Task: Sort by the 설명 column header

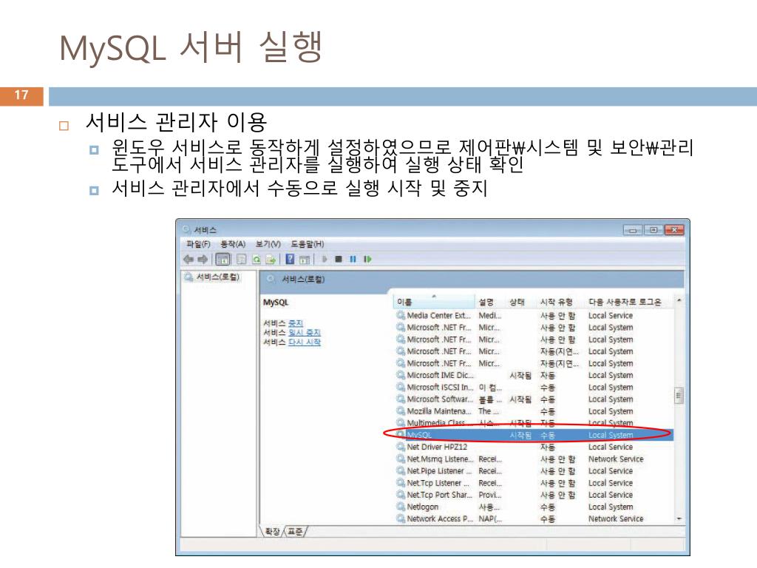Action: pyautogui.click(x=491, y=302)
